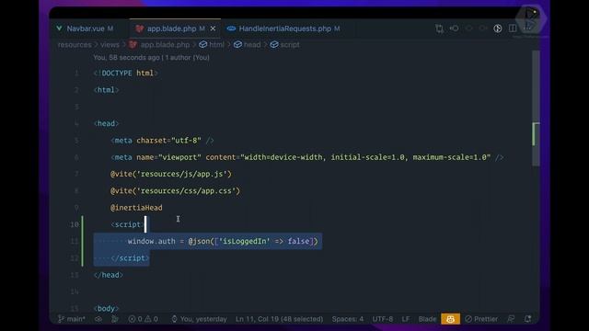589x331 pixels.
Task: Change indentation via Spaces: 4
Action: point(348,319)
